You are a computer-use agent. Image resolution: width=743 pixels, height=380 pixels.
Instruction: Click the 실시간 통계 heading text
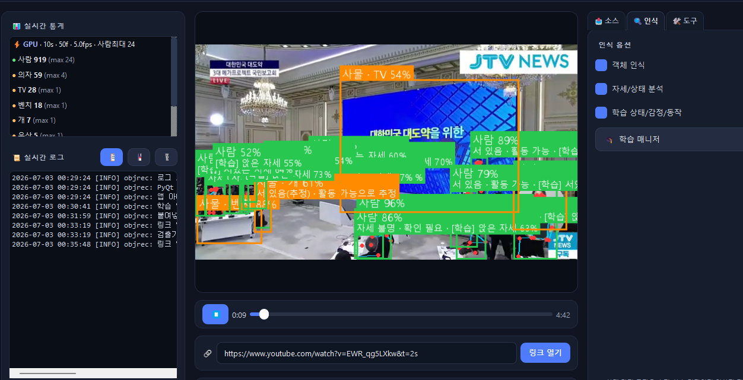44,26
